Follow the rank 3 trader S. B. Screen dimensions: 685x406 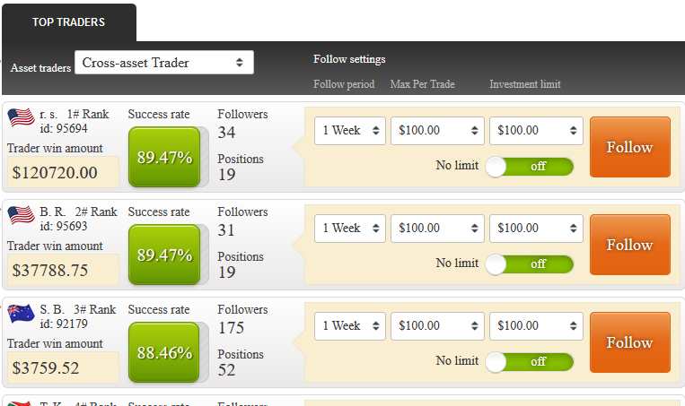630,342
